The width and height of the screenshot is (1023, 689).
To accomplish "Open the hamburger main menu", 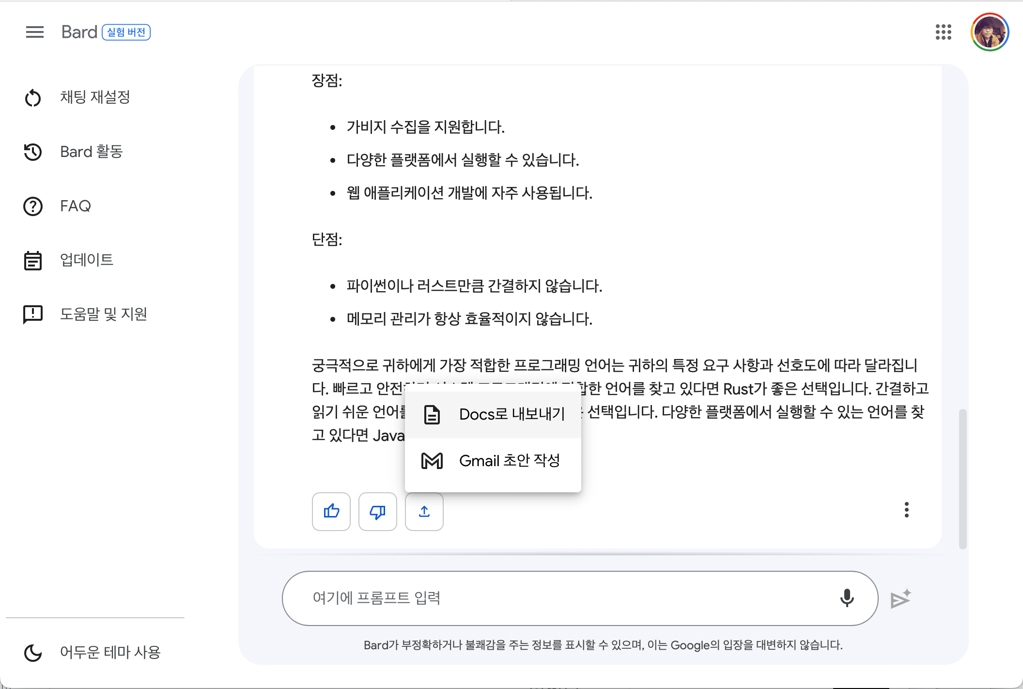I will tap(34, 32).
